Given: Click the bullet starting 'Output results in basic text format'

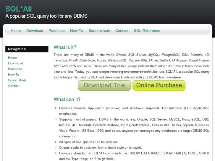Looking at the screenshot, I should pos(100,148).
